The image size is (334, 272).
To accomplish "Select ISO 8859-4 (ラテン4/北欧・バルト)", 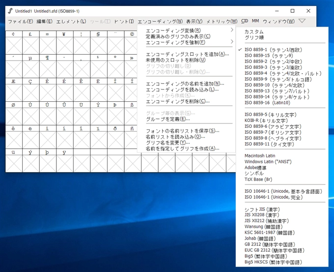I will pyautogui.click(x=282, y=73).
